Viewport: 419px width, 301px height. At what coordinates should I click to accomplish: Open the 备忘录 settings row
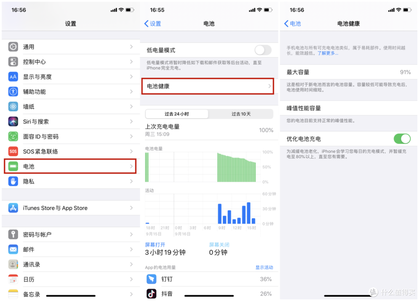(x=71, y=294)
